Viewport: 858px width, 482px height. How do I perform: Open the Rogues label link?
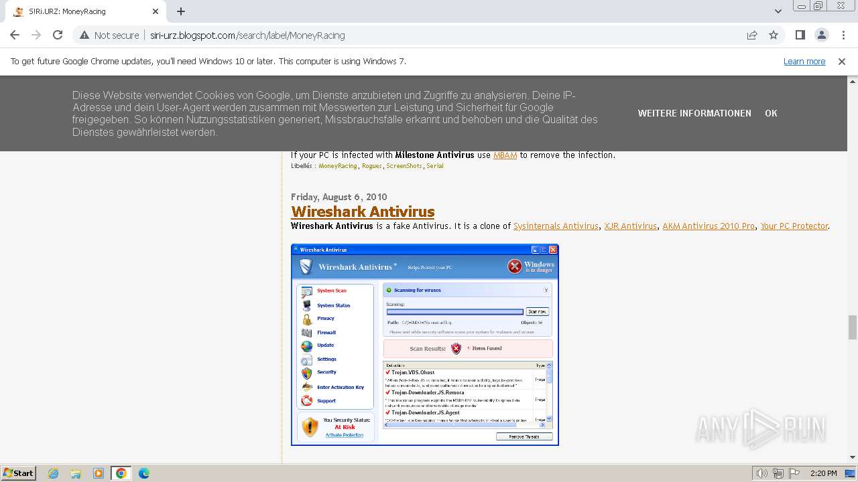(371, 166)
